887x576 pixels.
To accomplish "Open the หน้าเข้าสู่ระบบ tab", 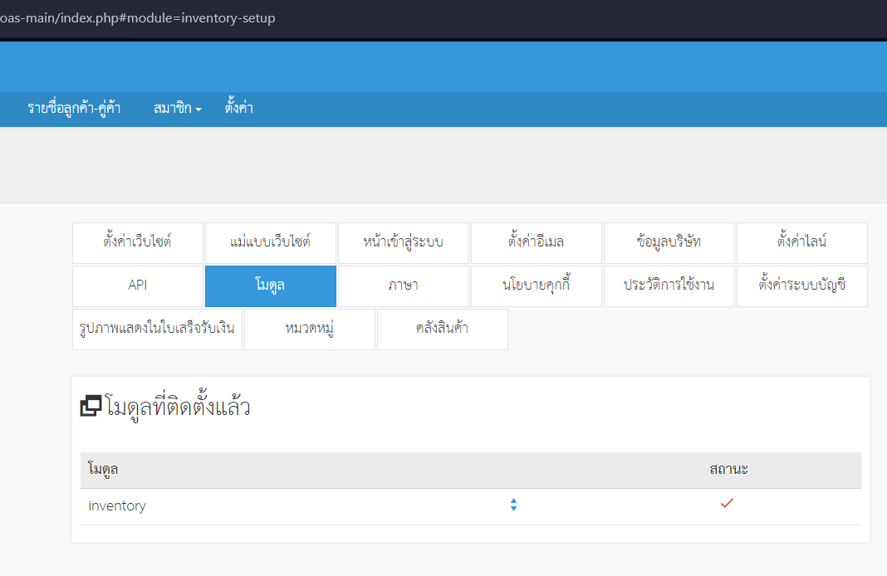I will (404, 243).
